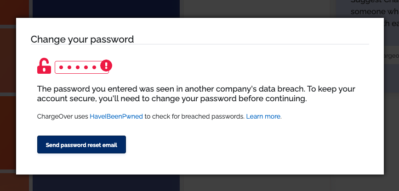Screen dimensions: 399x191
Task: Click the dimmed gray backdrop below dialog center
Action: point(257,183)
